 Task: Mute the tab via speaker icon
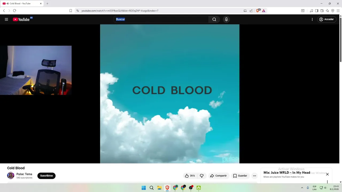point(7,3)
